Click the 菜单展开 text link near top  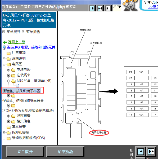click(13, 32)
